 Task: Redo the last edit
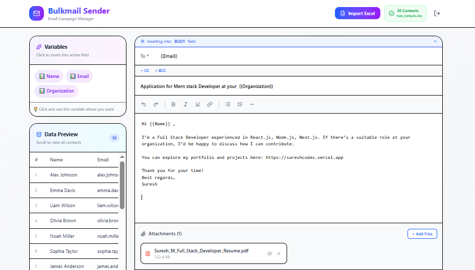point(156,104)
